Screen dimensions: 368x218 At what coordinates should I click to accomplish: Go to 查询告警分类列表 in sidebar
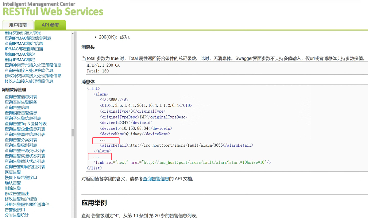point(21,140)
